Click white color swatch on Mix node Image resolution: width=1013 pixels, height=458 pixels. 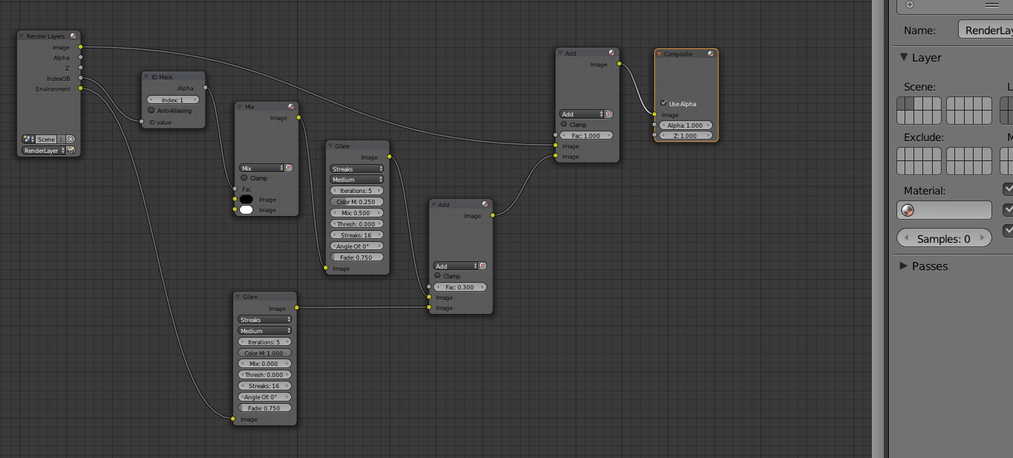pos(246,210)
